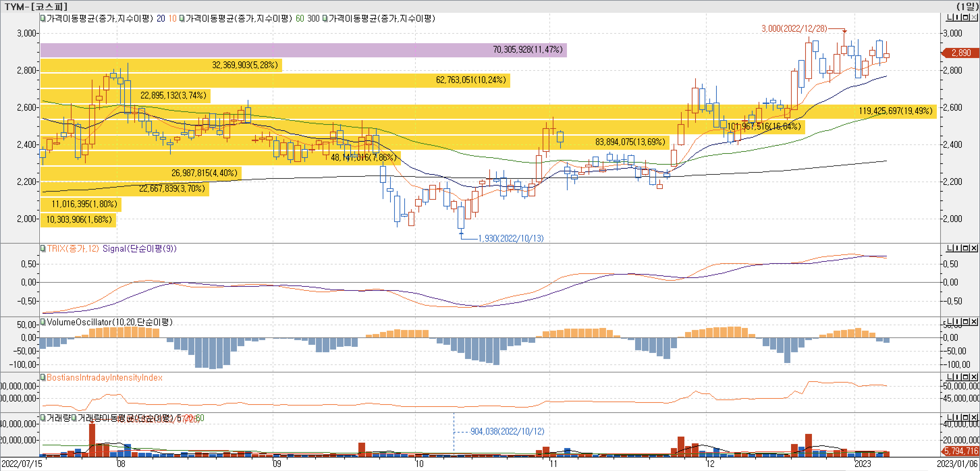Toggle the green square beside VolumeOscillator label
Screen dimensions: 980x471
(43, 322)
